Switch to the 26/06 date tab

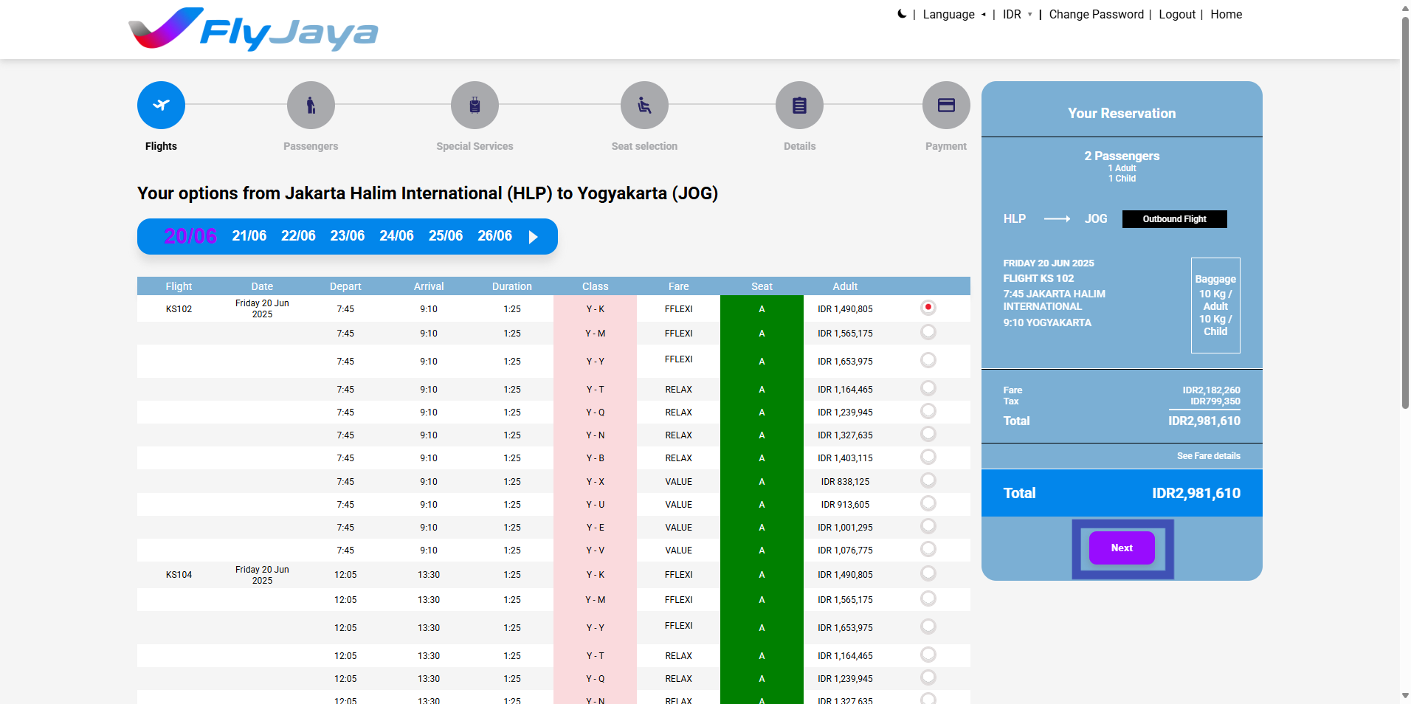click(x=494, y=236)
